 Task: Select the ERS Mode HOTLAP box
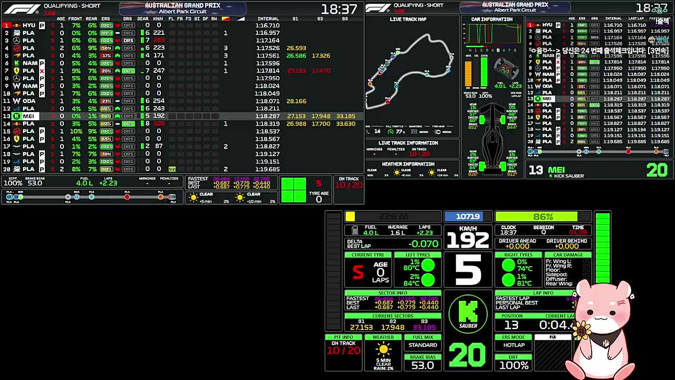pyautogui.click(x=514, y=345)
